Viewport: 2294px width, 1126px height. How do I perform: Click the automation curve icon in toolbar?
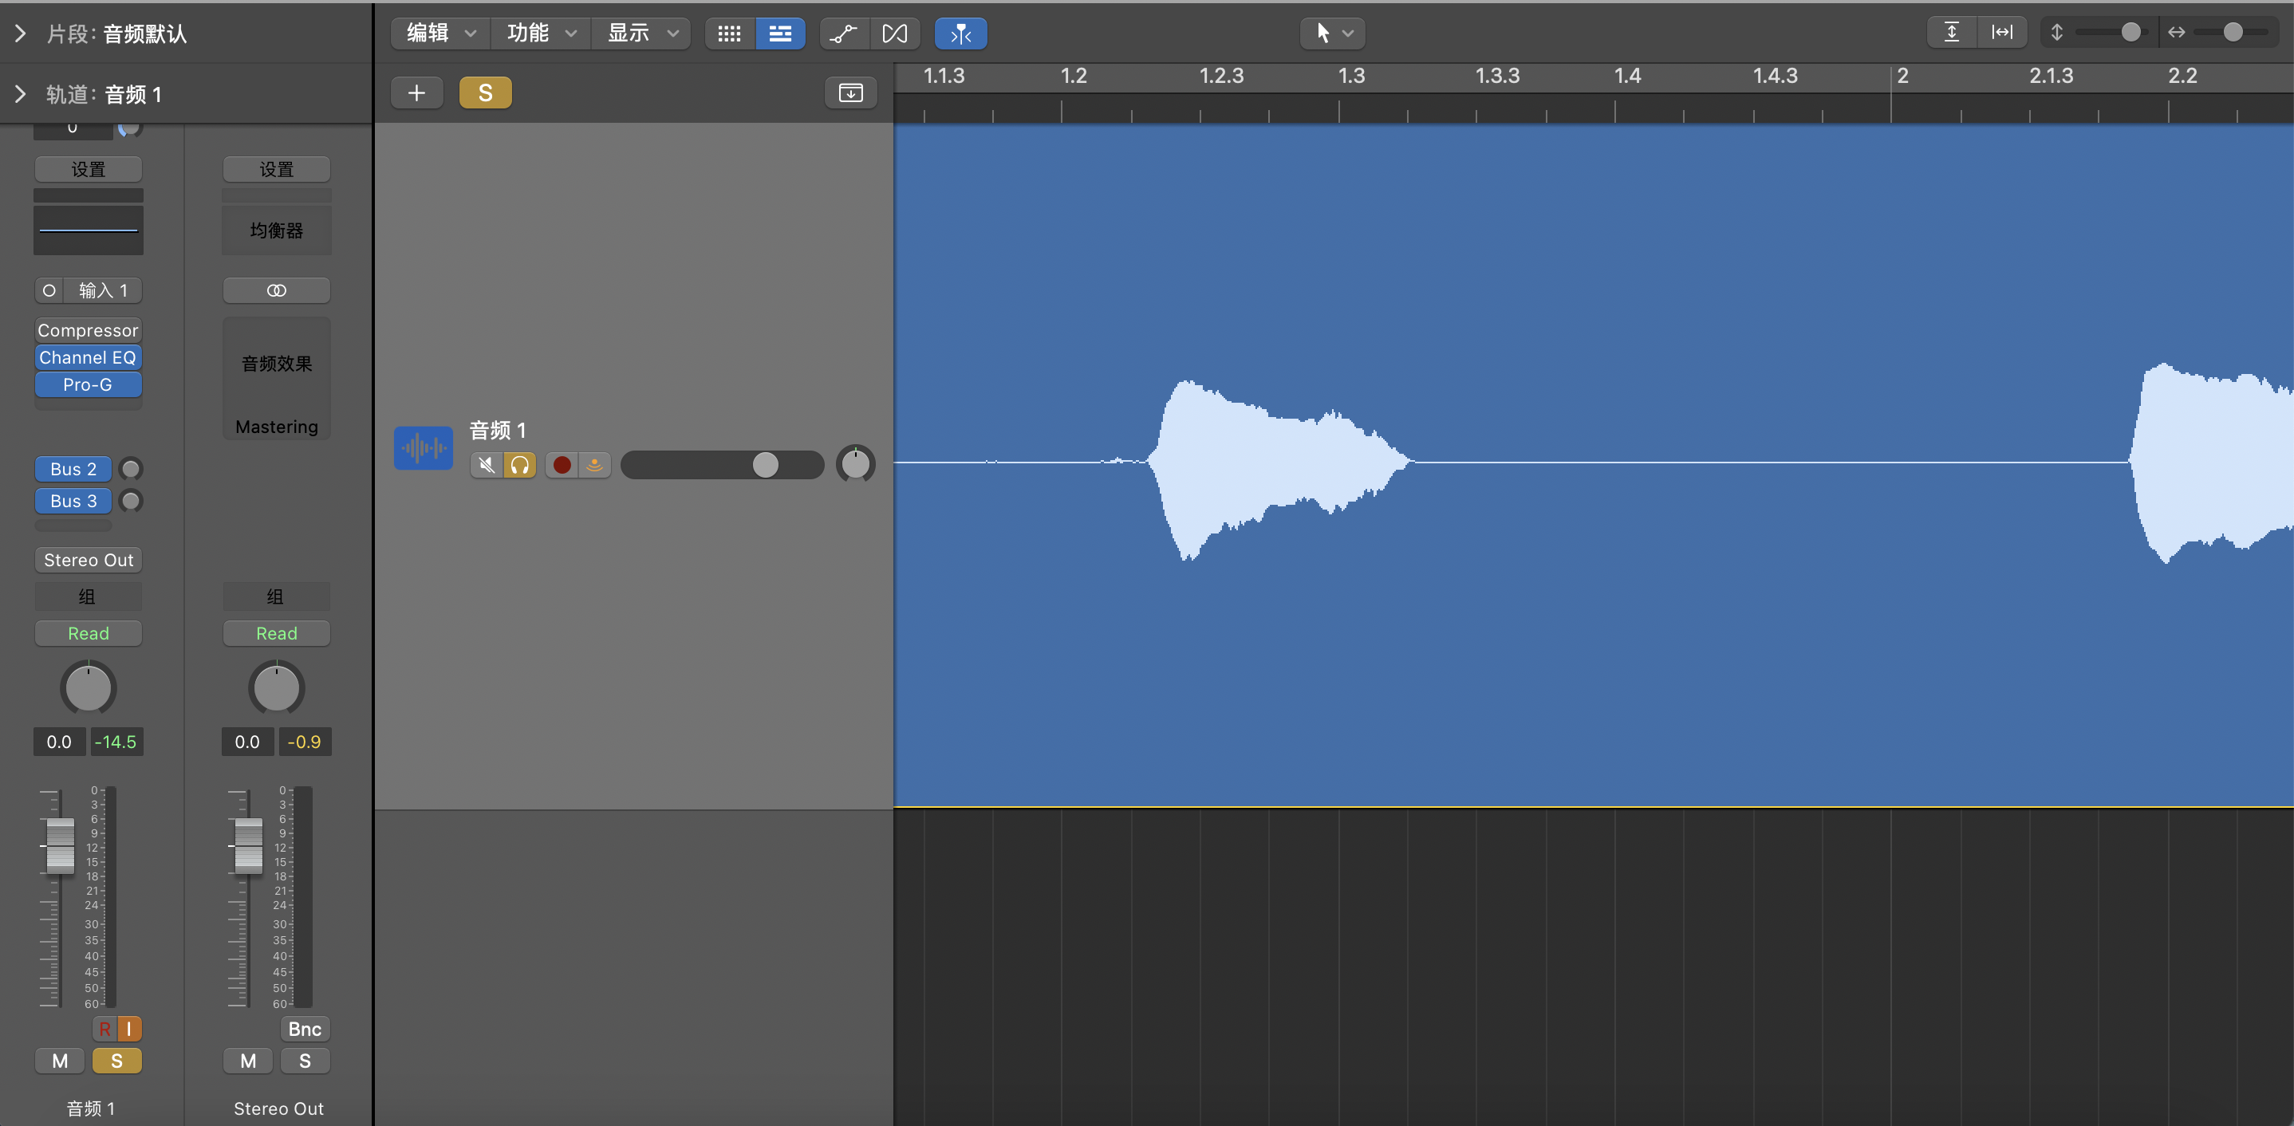point(842,33)
